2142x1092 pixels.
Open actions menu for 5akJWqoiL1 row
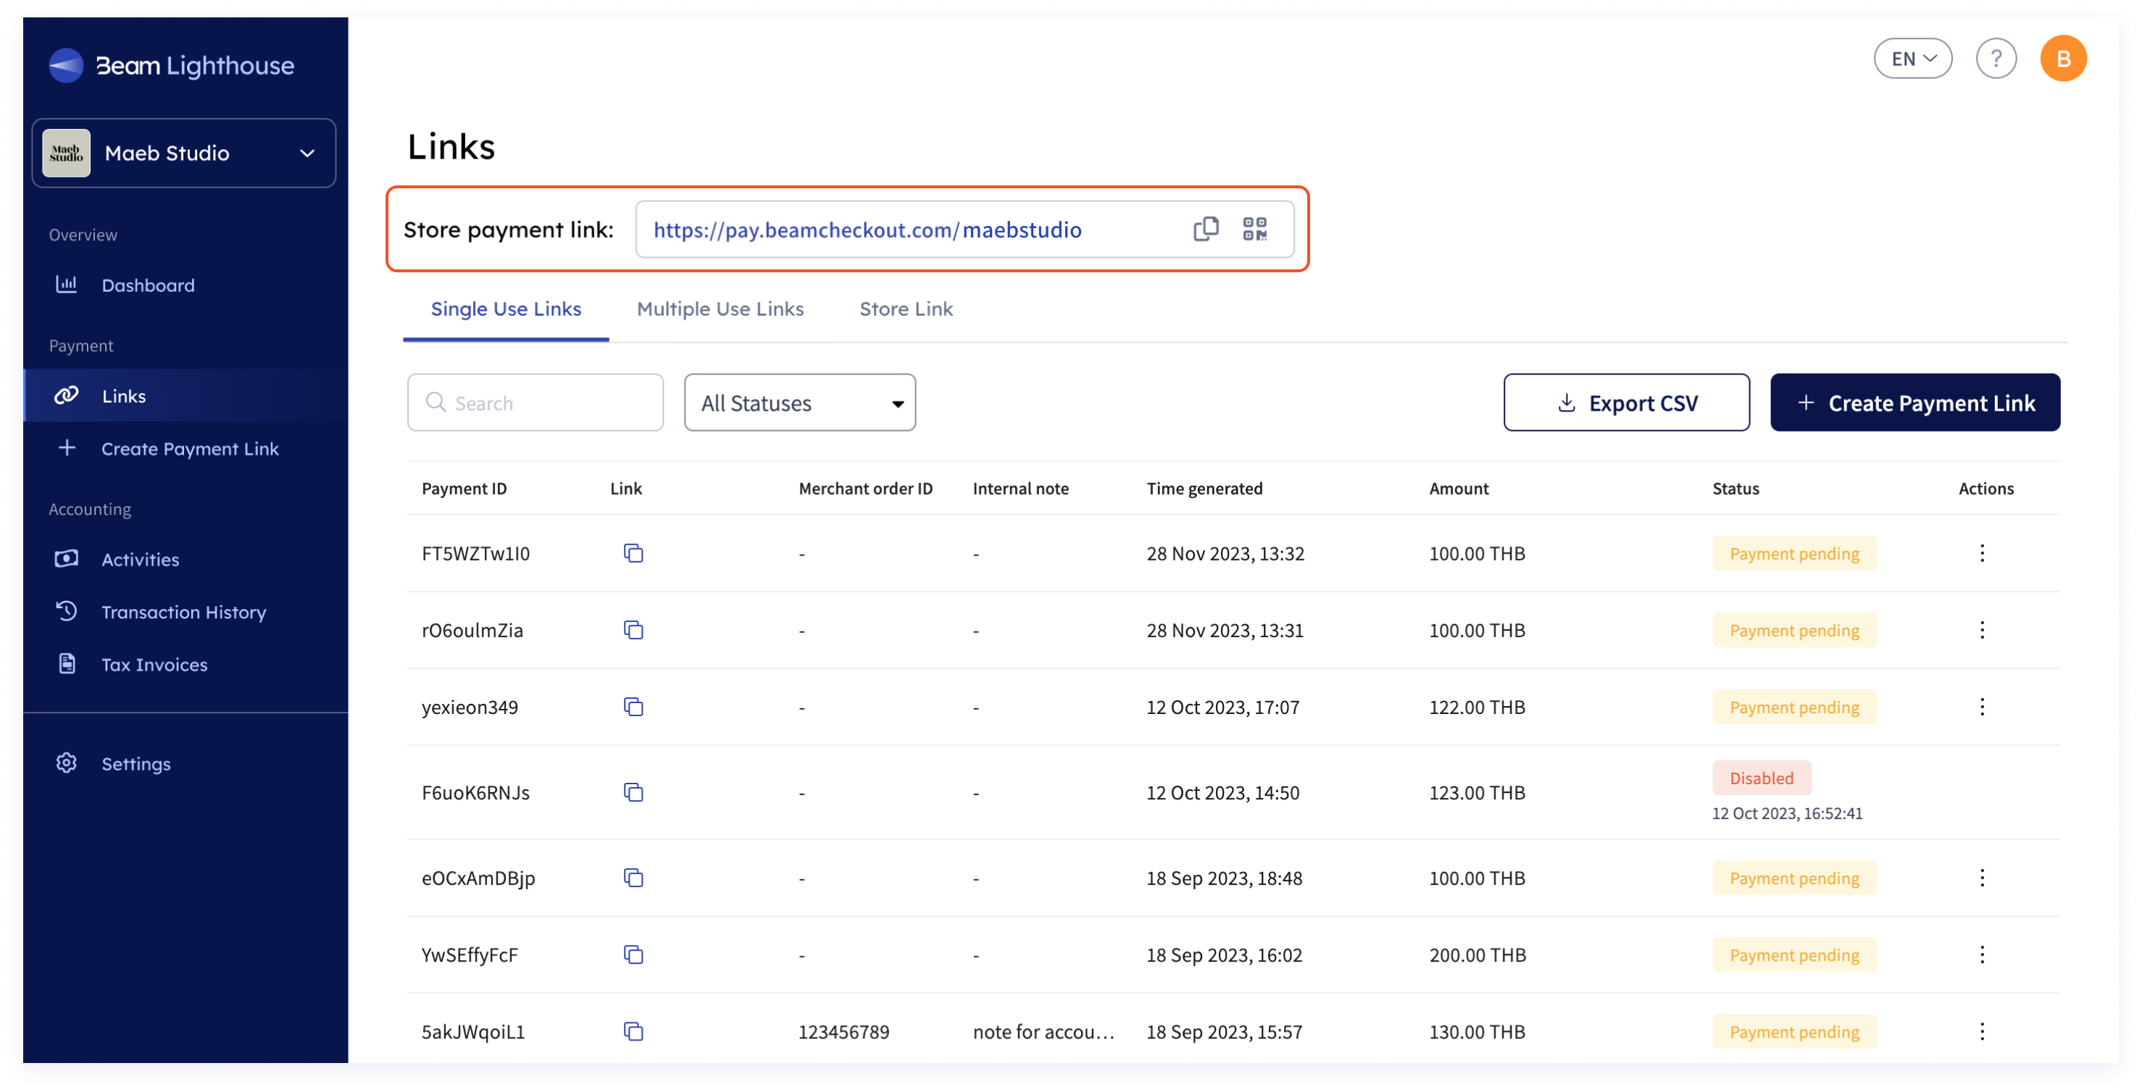1982,1032
